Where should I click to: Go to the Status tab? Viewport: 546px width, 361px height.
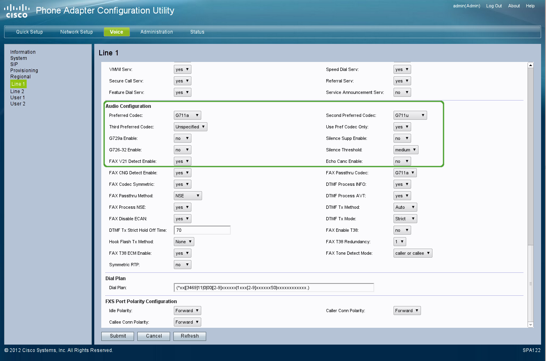point(197,32)
